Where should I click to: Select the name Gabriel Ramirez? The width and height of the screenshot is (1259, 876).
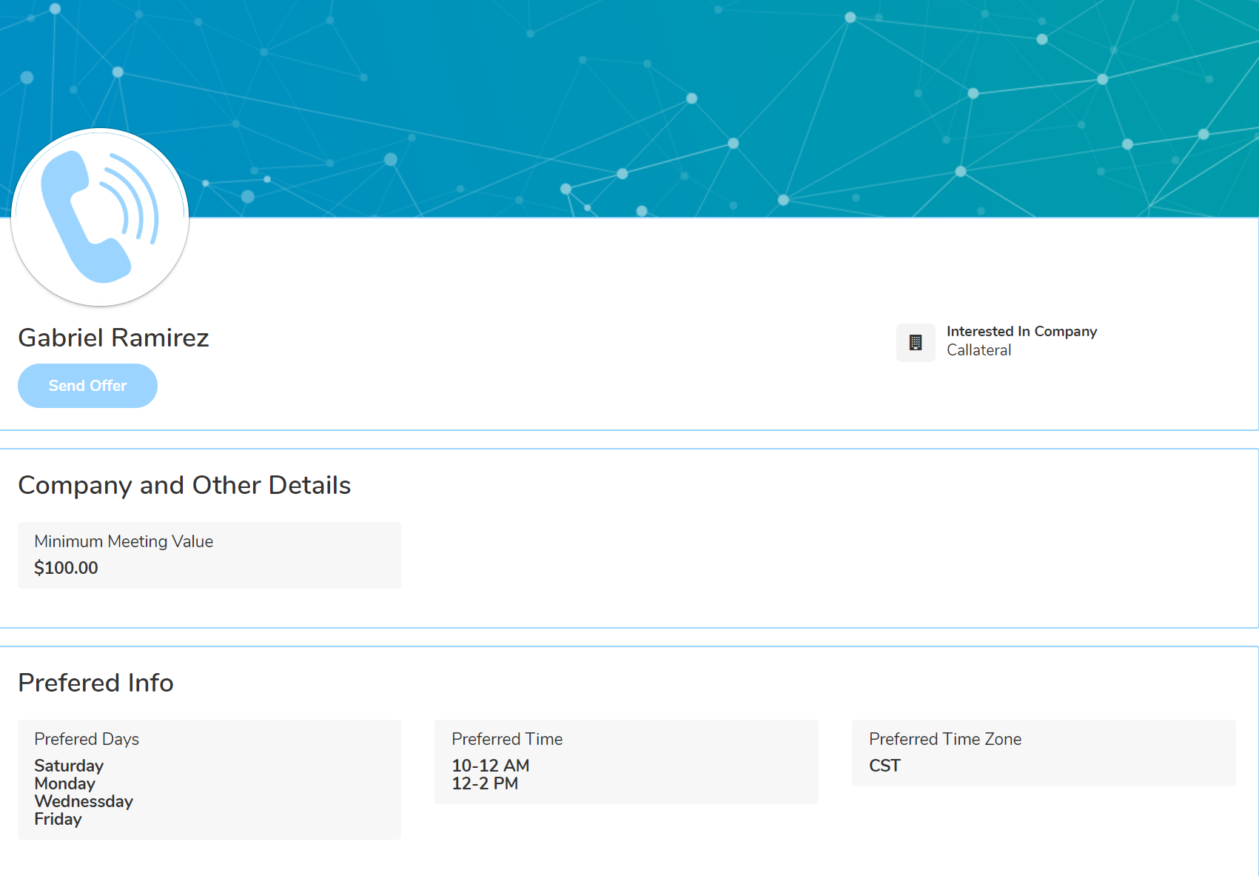click(113, 338)
